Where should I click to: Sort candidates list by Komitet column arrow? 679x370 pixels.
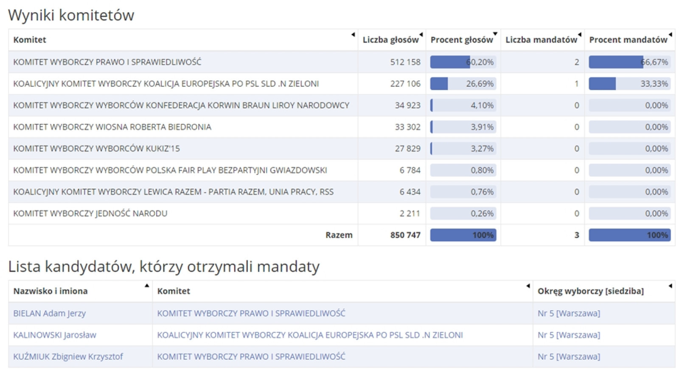(528, 286)
